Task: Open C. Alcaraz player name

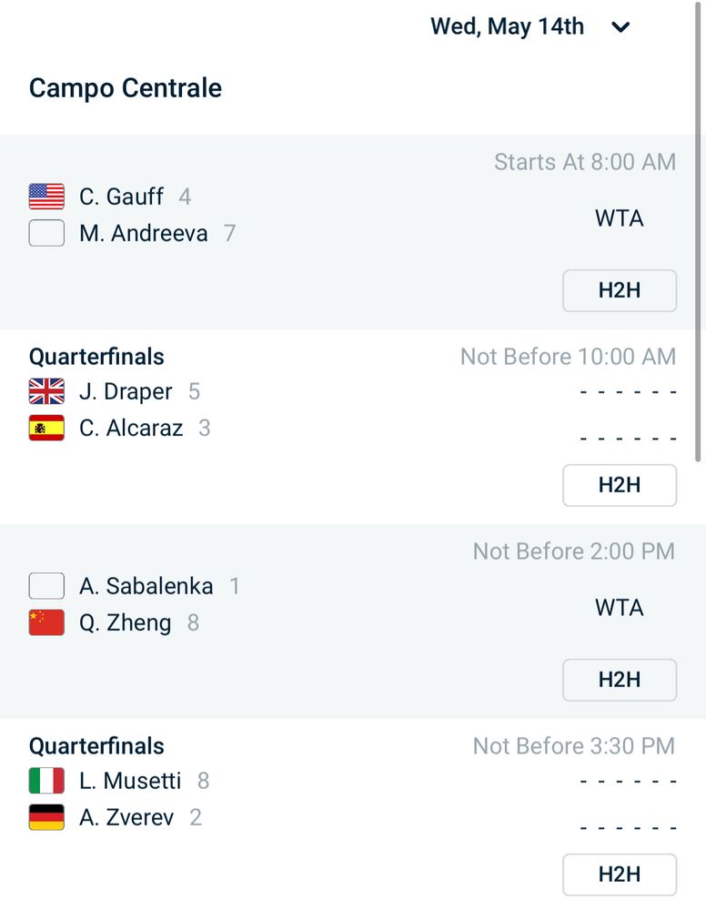Action: click(131, 428)
